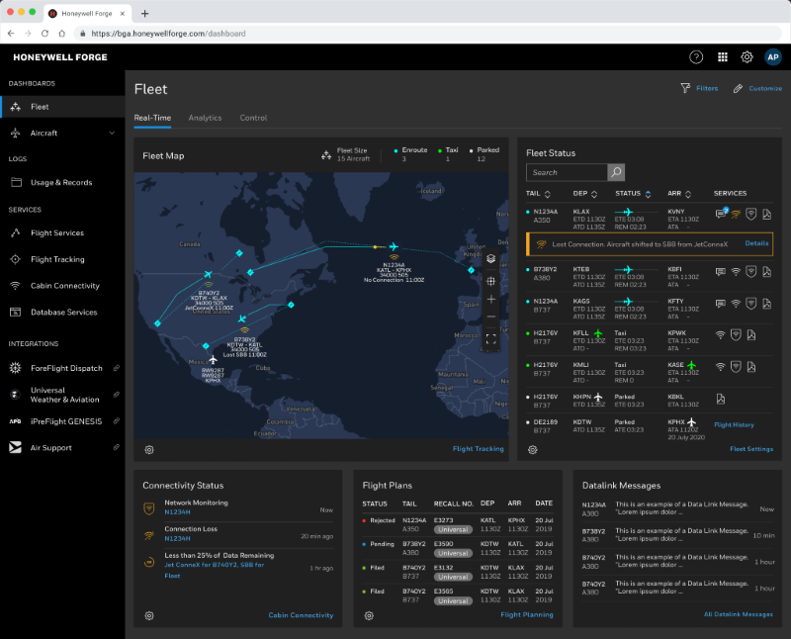Open the apps grid in top header
This screenshot has height=639, width=791.
point(723,57)
